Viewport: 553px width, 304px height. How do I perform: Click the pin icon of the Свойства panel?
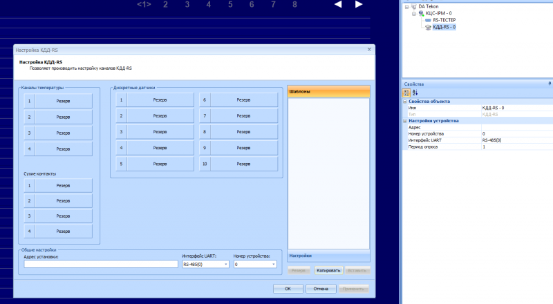point(548,84)
